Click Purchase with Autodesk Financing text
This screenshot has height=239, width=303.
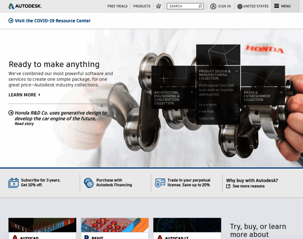114,182
